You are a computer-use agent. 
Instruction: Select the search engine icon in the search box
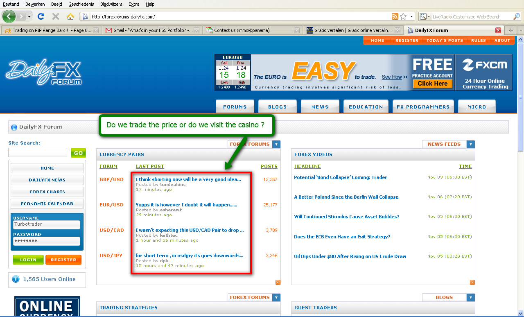click(x=423, y=17)
